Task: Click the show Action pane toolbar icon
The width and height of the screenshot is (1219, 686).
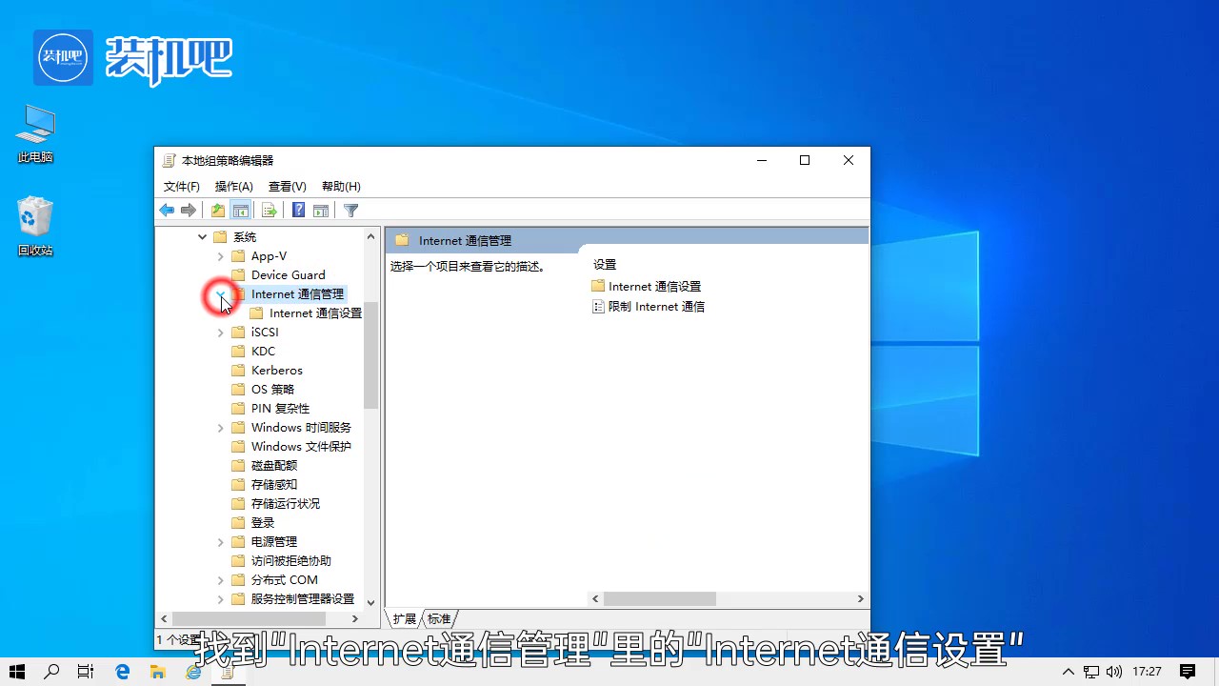Action: point(321,210)
